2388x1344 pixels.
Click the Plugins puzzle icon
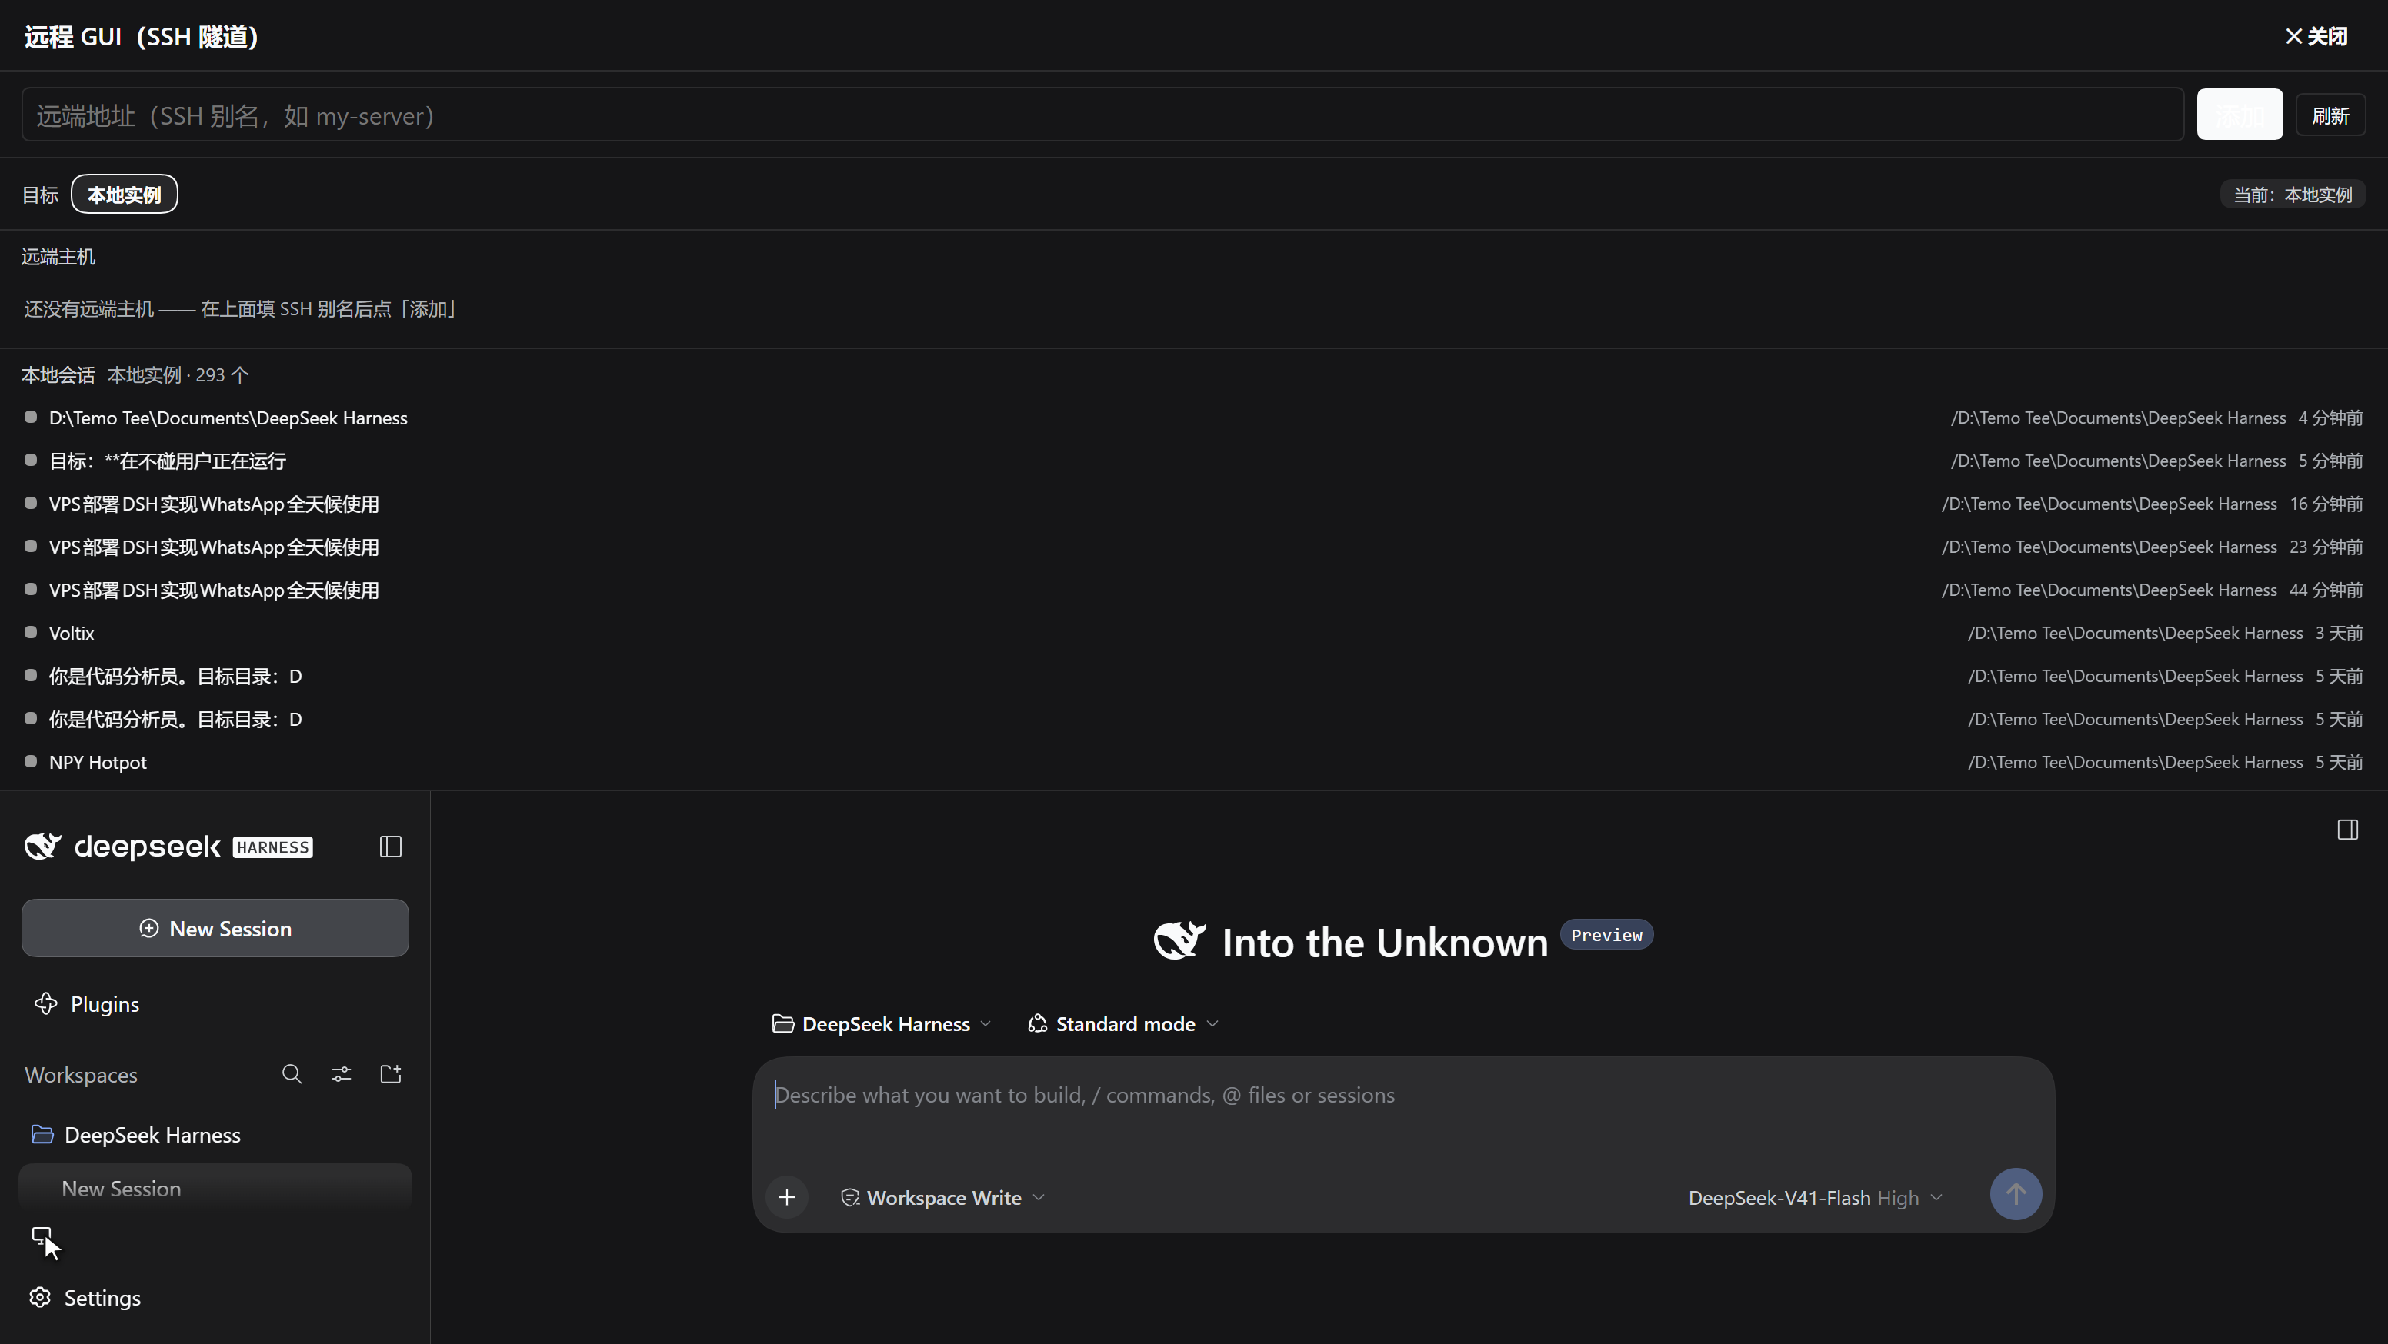click(x=45, y=1004)
